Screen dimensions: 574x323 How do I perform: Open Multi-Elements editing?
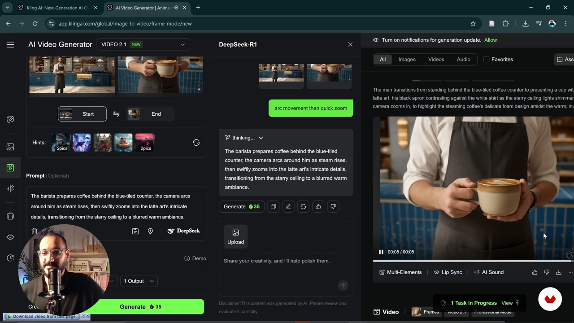point(400,272)
